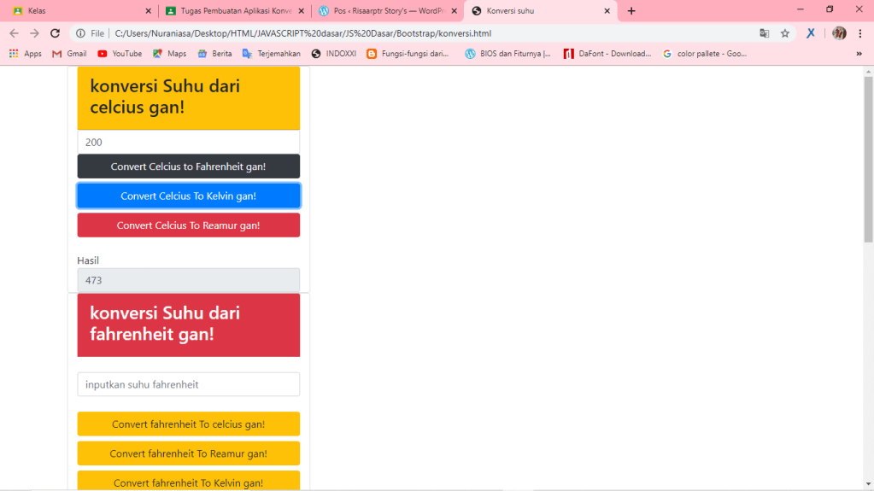Expand the hidden bookmarks overflow chevron
The height and width of the screenshot is (491, 874).
(x=859, y=54)
